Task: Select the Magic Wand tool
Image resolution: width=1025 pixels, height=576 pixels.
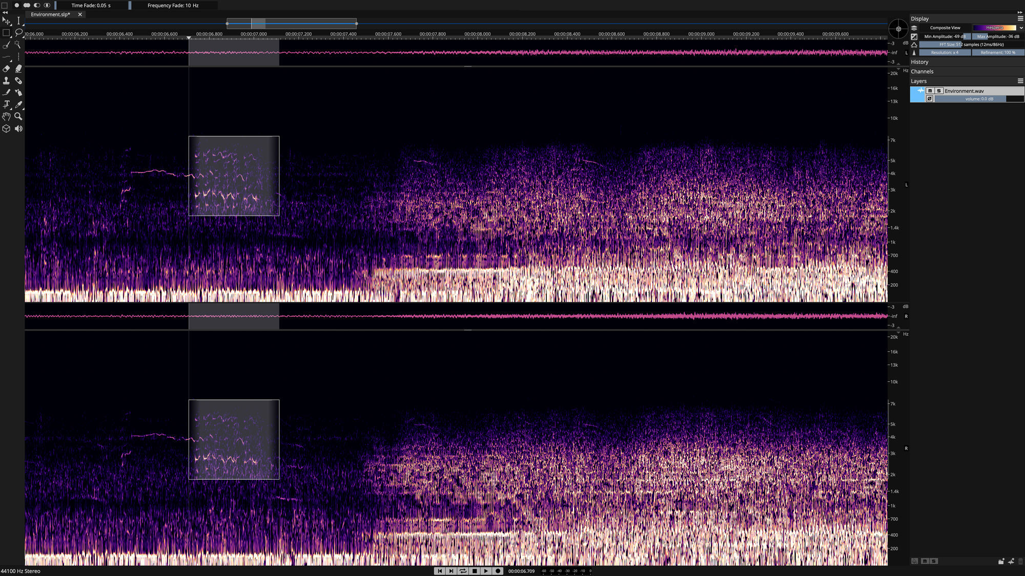Action: coord(18,45)
